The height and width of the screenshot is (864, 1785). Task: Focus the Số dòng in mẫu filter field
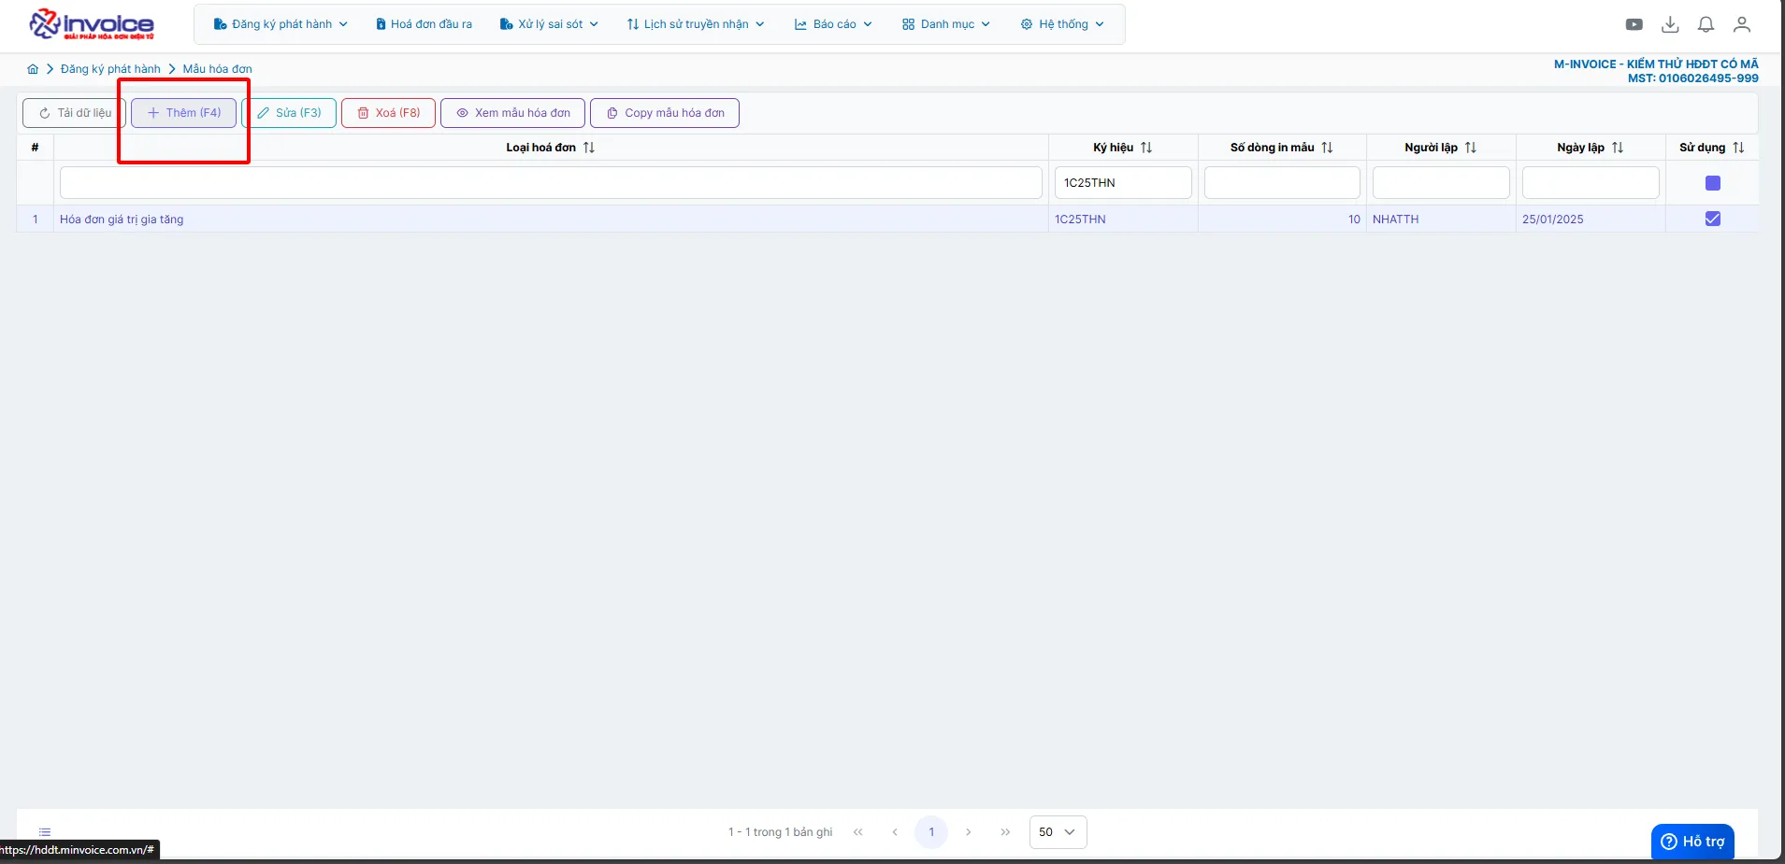coord(1282,183)
